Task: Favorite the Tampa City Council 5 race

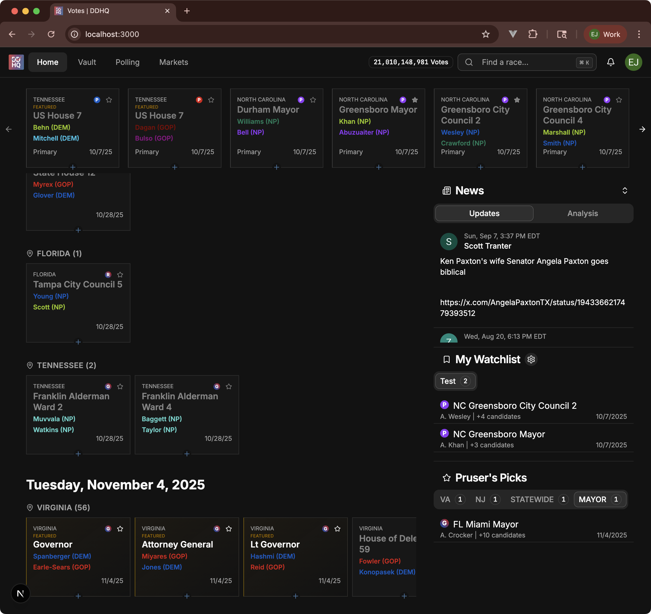Action: click(120, 275)
